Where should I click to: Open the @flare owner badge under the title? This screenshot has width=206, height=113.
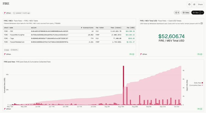tap(7, 13)
